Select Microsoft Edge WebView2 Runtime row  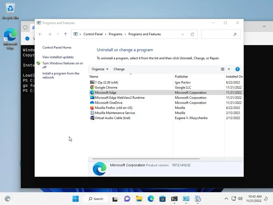tap(166, 97)
